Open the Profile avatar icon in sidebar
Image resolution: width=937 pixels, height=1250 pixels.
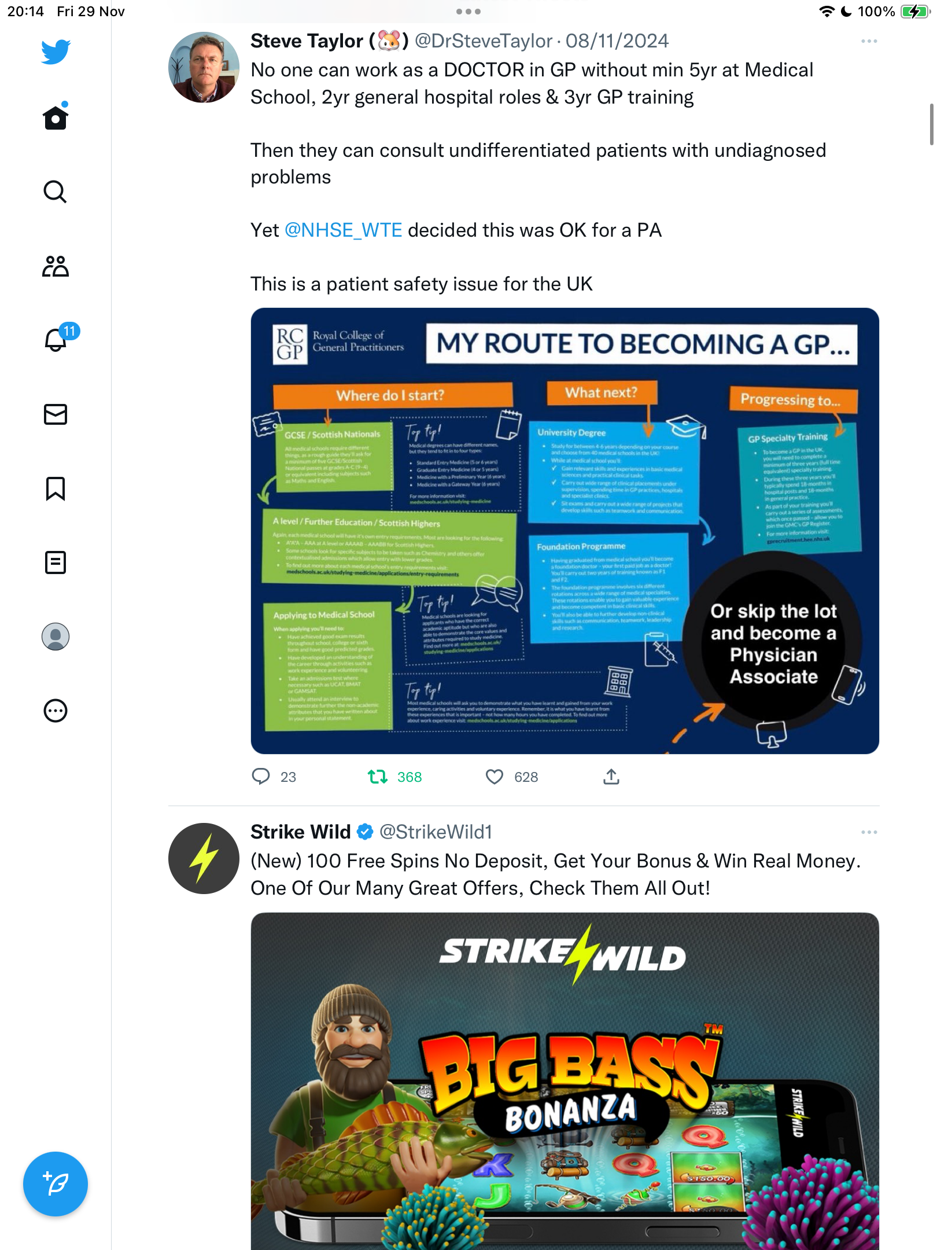[x=56, y=637]
